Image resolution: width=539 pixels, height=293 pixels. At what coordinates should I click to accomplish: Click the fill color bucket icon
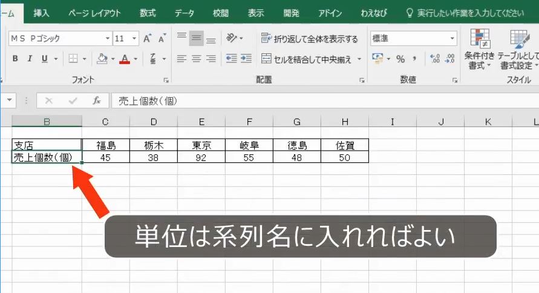coord(102,59)
